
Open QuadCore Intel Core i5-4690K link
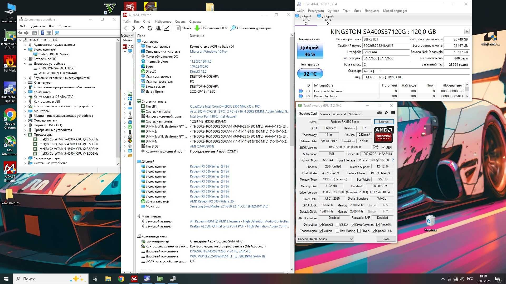(225, 106)
